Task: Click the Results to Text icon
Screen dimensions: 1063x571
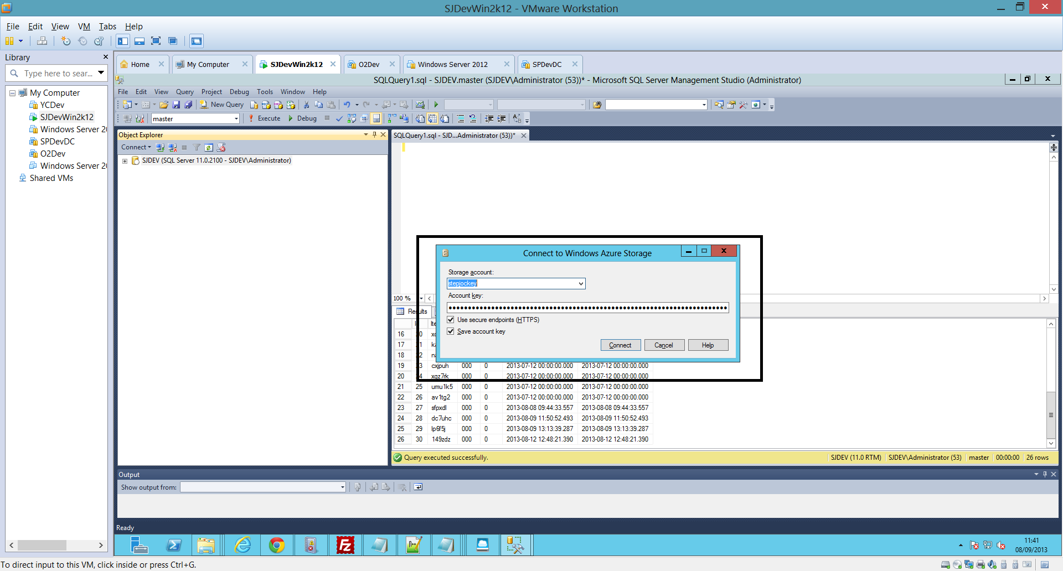Action: [x=420, y=118]
